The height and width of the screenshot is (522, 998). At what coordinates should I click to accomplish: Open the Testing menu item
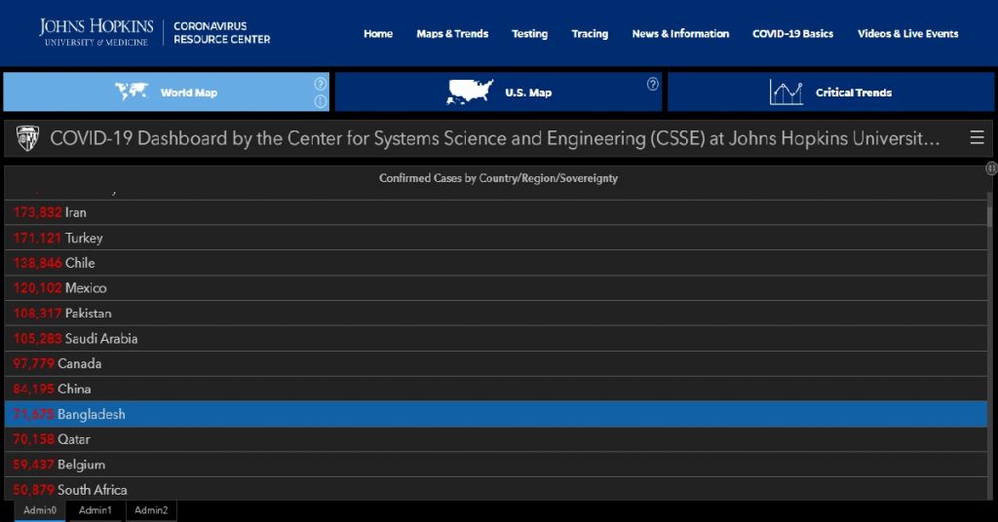pyautogui.click(x=529, y=34)
